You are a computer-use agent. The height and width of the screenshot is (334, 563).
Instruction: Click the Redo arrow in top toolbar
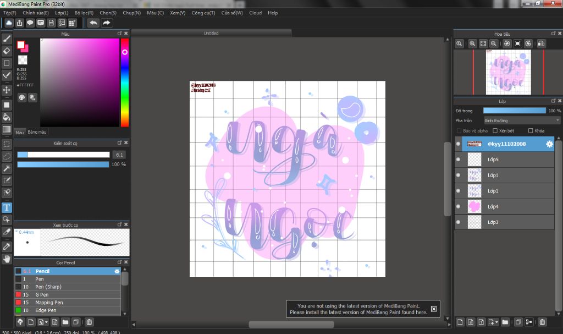pos(107,23)
